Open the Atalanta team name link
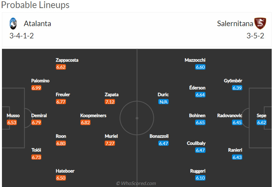273x187 pixels. (x=37, y=24)
